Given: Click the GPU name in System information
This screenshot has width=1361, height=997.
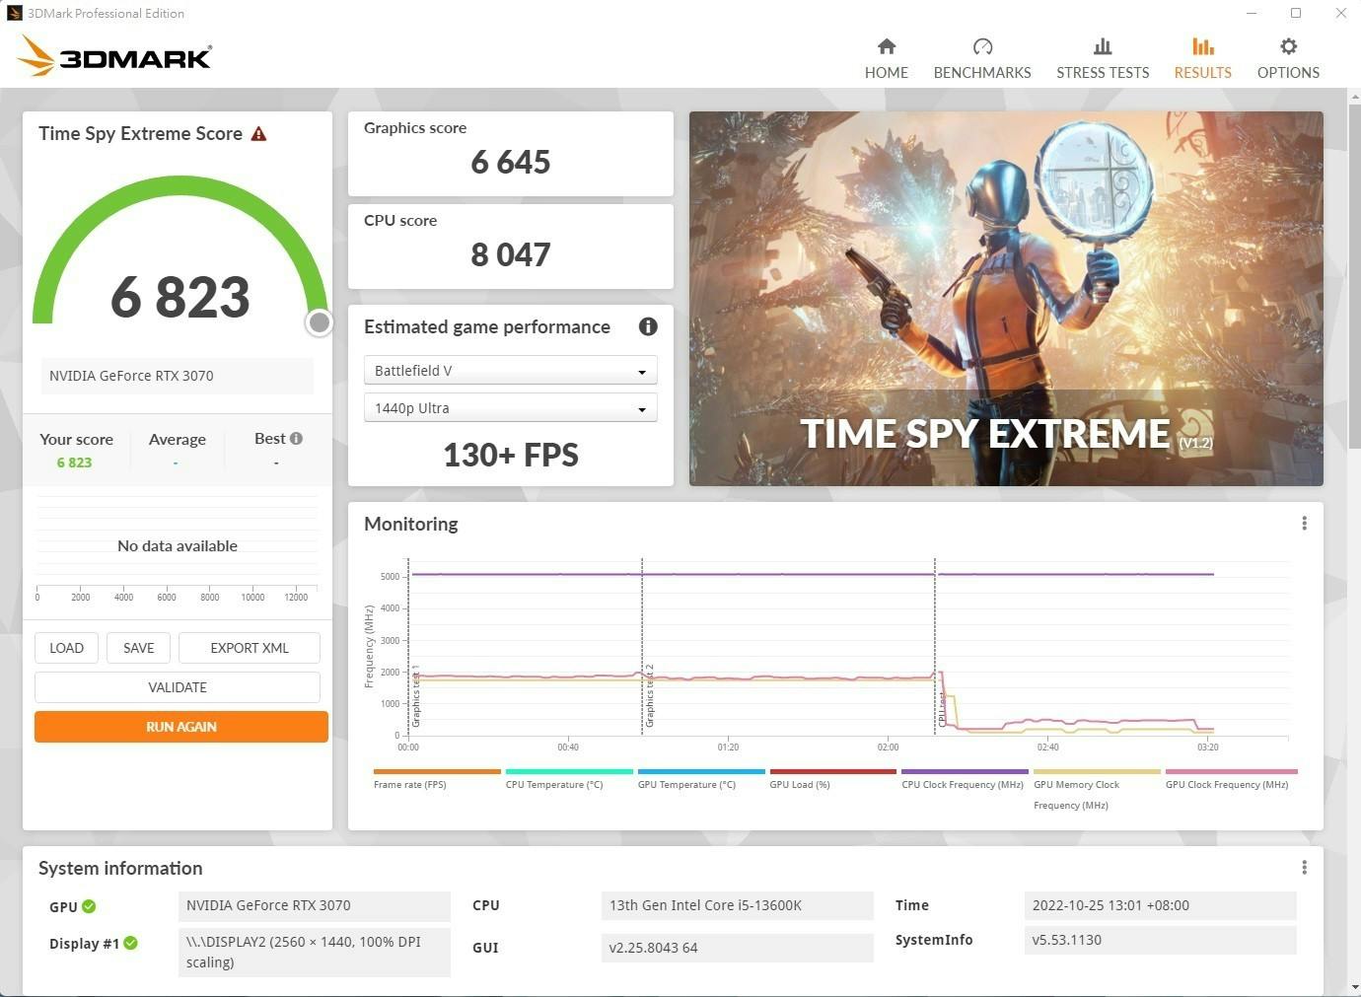Looking at the screenshot, I should tap(314, 905).
